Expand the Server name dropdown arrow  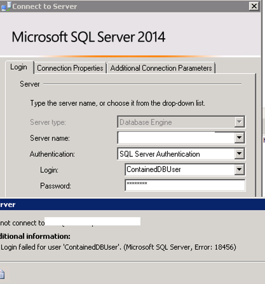coord(239,137)
